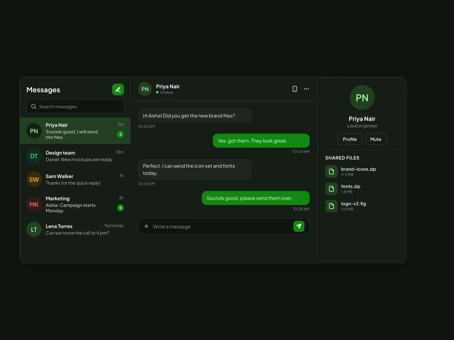Open the Design team conversation
The width and height of the screenshot is (454, 340).
tap(75, 156)
